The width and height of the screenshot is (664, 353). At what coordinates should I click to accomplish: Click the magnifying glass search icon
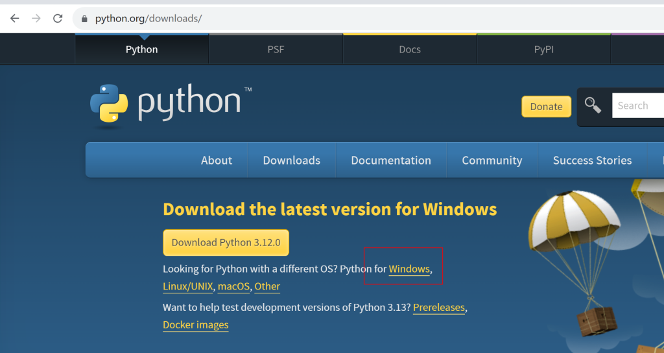(593, 106)
